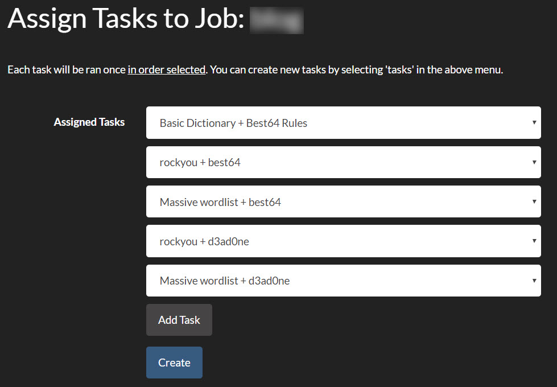557x387 pixels.
Task: Click the Add Task button
Action: 179,320
